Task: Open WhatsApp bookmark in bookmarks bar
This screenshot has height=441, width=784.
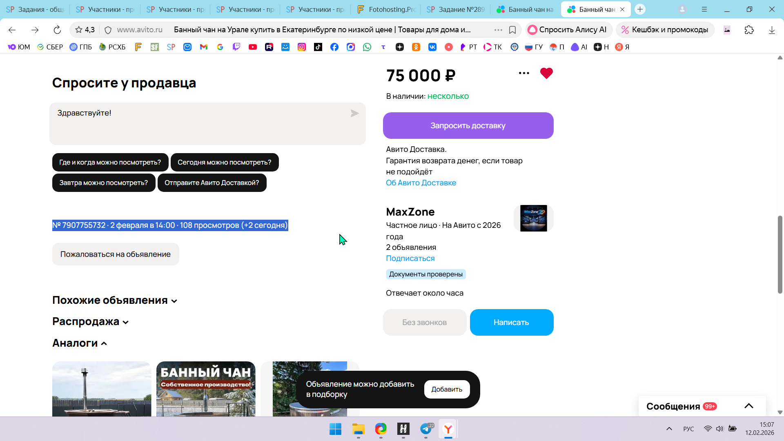Action: pyautogui.click(x=367, y=47)
